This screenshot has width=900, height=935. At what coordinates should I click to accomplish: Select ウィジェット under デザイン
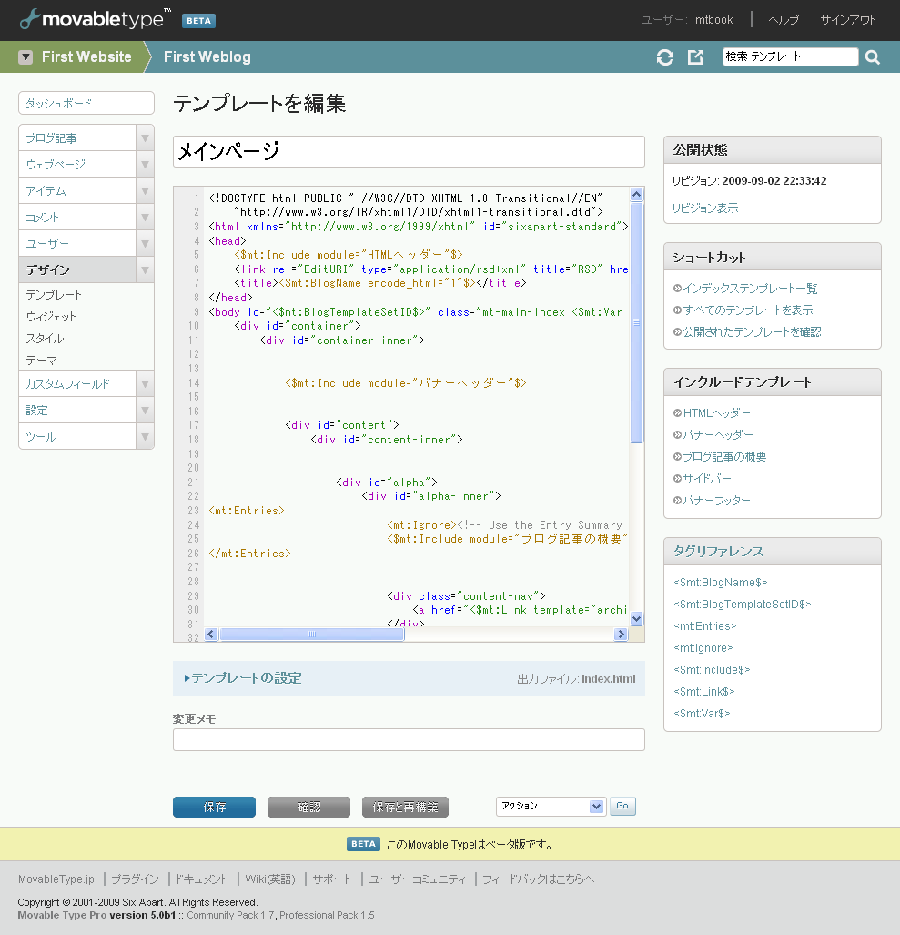(51, 317)
